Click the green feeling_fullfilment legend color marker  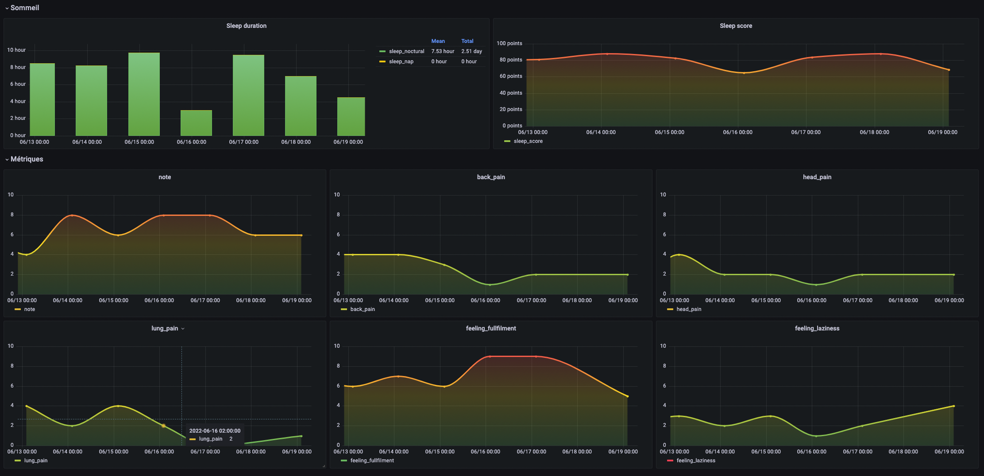344,461
